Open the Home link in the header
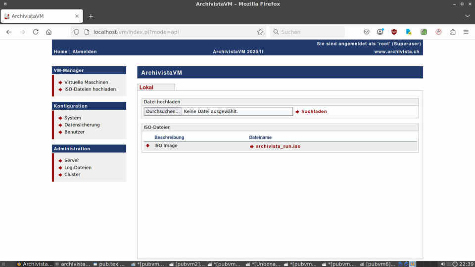 tap(60, 52)
